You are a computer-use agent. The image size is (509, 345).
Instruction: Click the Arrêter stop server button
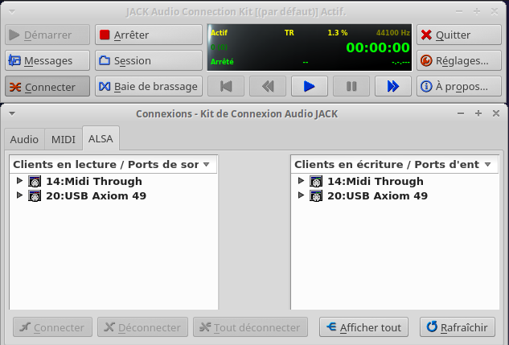[x=149, y=35]
